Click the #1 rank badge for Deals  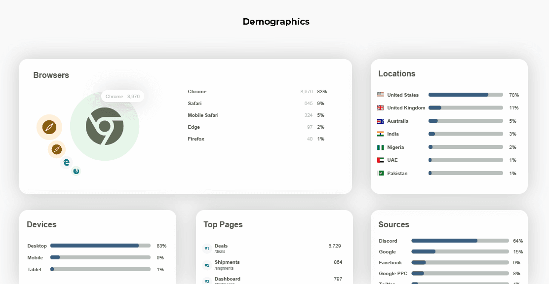(207, 248)
